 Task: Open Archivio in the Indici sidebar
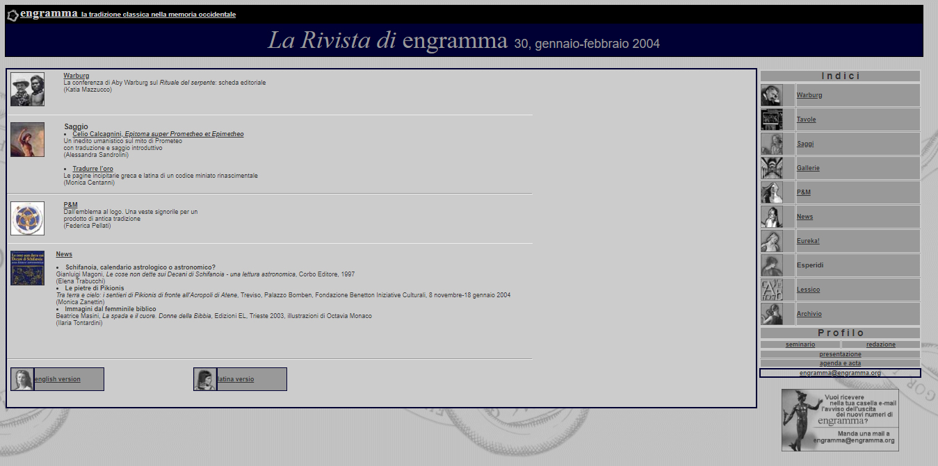coord(809,314)
